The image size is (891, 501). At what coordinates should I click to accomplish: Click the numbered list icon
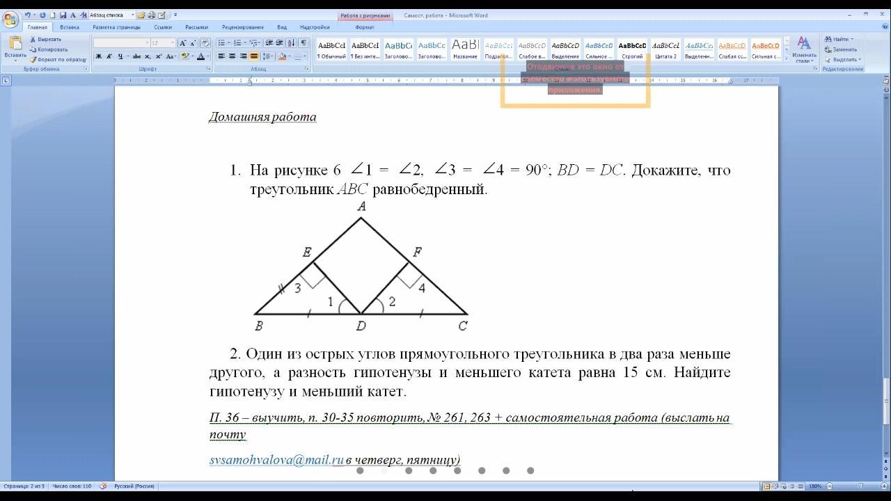tap(237, 43)
